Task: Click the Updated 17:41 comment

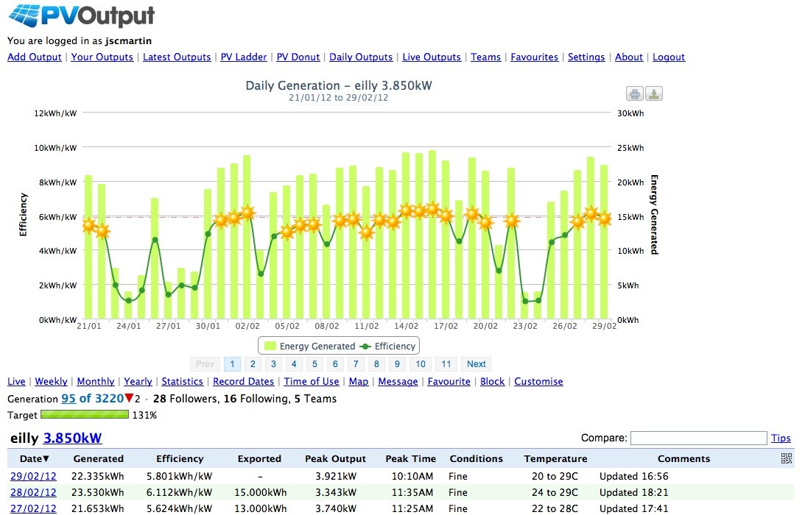Action: point(633,508)
